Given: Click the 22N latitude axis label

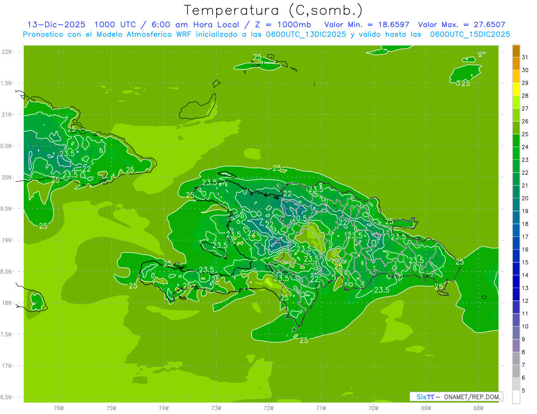Looking at the screenshot, I should [7, 52].
